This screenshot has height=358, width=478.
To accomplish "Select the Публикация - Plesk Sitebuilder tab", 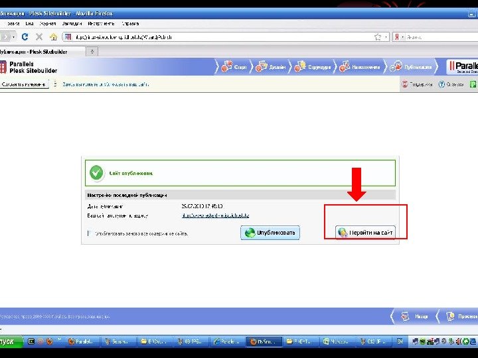I will point(42,52).
